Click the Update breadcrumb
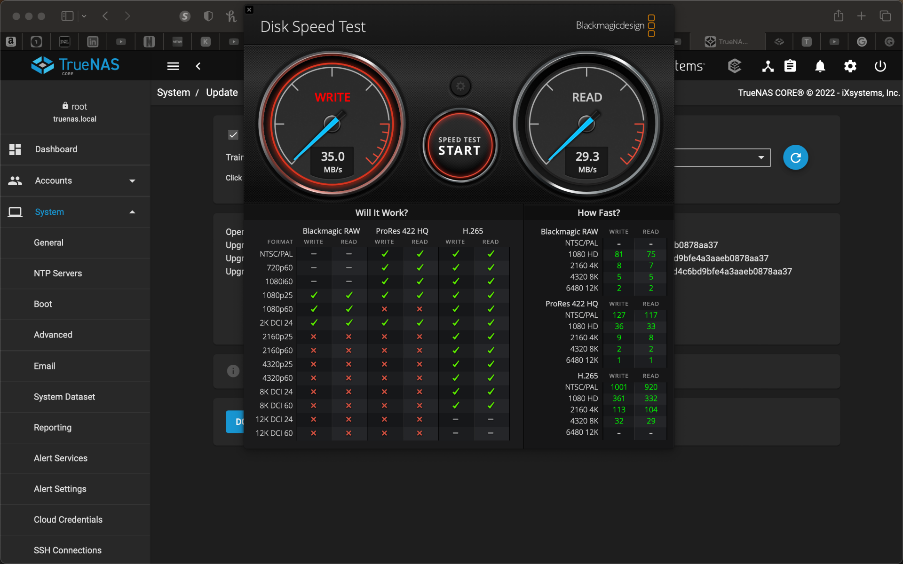The height and width of the screenshot is (564, 903). pyautogui.click(x=222, y=93)
